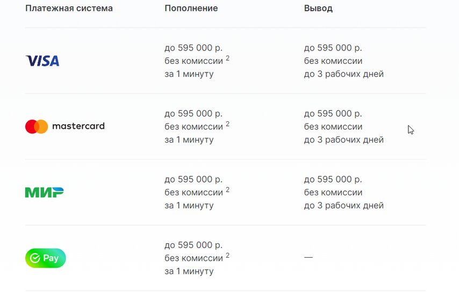Screen dimensions: 459x292
Task: Click footnote 2 in the МИР deposit row
Action: (227, 189)
